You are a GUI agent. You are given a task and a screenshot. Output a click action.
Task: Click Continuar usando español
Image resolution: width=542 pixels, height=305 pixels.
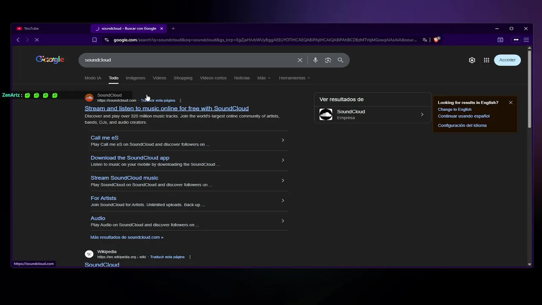click(464, 116)
